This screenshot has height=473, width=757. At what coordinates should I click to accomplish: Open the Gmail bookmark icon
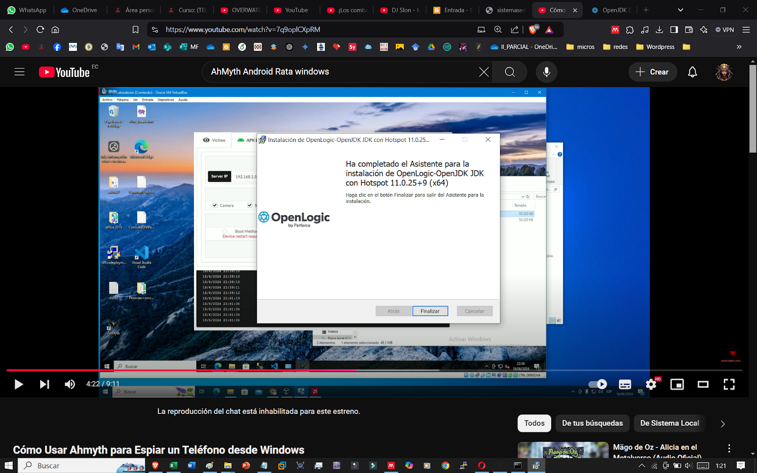pyautogui.click(x=136, y=47)
